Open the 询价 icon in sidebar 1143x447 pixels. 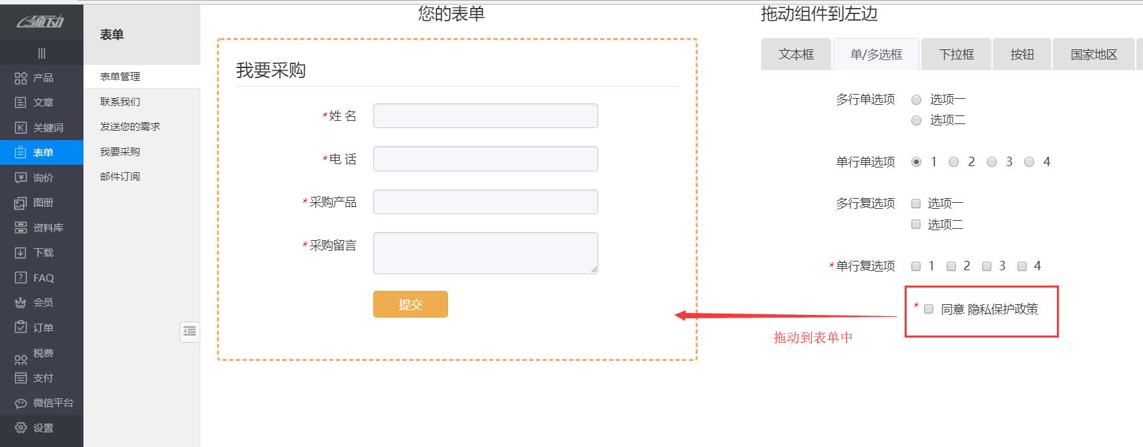pos(21,177)
